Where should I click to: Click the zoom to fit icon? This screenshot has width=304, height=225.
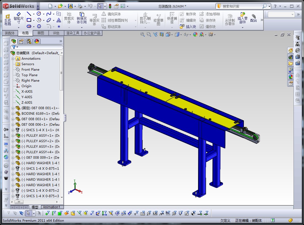click(143, 34)
